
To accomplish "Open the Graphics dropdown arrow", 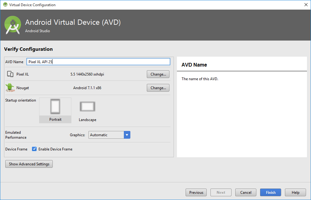I will point(127,135).
